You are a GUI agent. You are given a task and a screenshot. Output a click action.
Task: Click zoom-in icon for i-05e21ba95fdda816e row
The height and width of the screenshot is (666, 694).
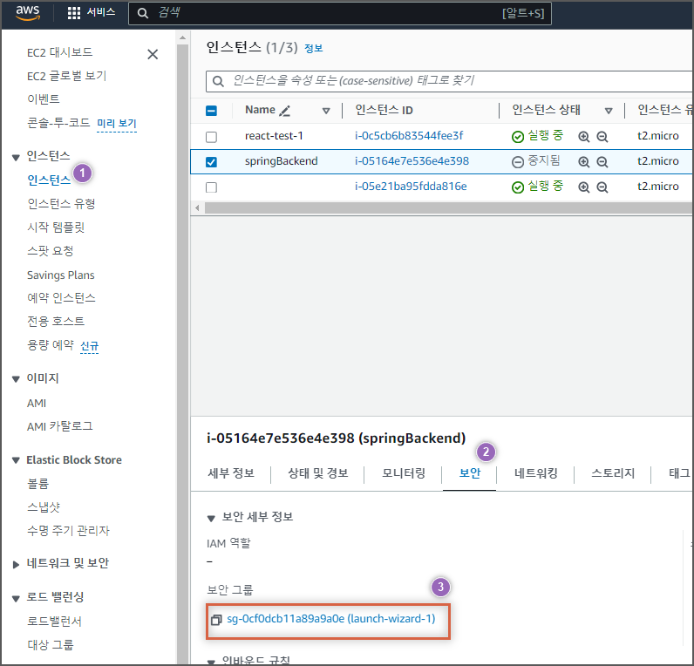tap(584, 187)
